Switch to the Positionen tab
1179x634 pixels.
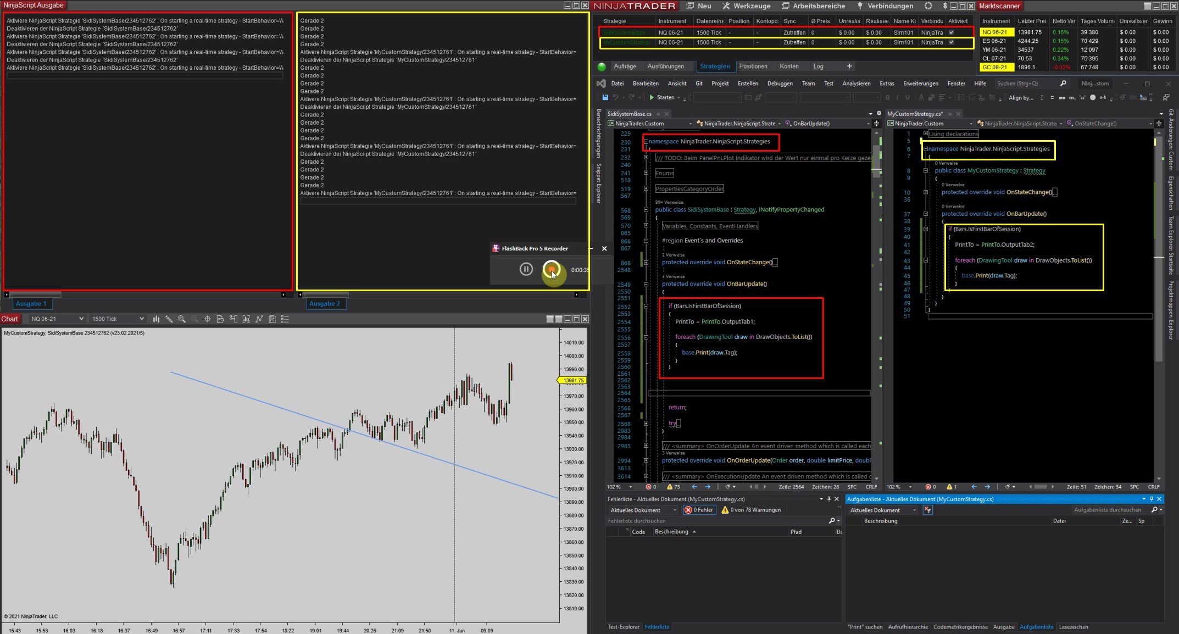coord(753,66)
